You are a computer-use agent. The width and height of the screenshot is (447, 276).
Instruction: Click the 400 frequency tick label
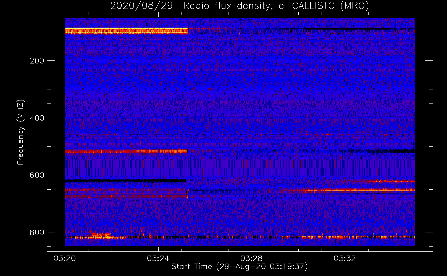pos(37,118)
